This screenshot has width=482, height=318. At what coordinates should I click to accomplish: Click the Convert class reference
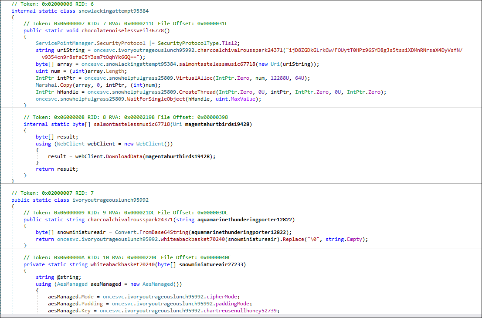[126, 232]
